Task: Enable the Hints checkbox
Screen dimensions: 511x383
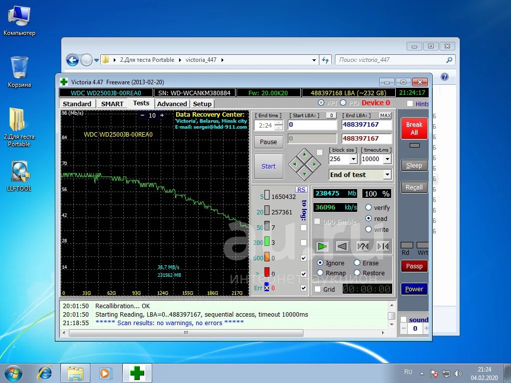Action: (410, 104)
